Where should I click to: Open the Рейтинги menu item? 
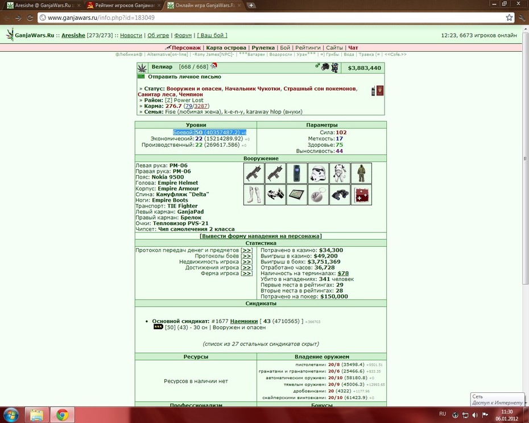pyautogui.click(x=308, y=48)
